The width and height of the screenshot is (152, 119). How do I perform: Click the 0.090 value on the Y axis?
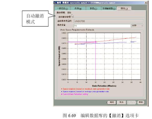[64, 33]
